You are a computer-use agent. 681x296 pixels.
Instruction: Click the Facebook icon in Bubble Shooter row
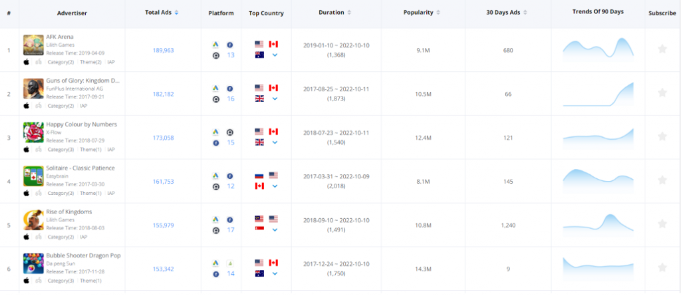pyautogui.click(x=216, y=274)
